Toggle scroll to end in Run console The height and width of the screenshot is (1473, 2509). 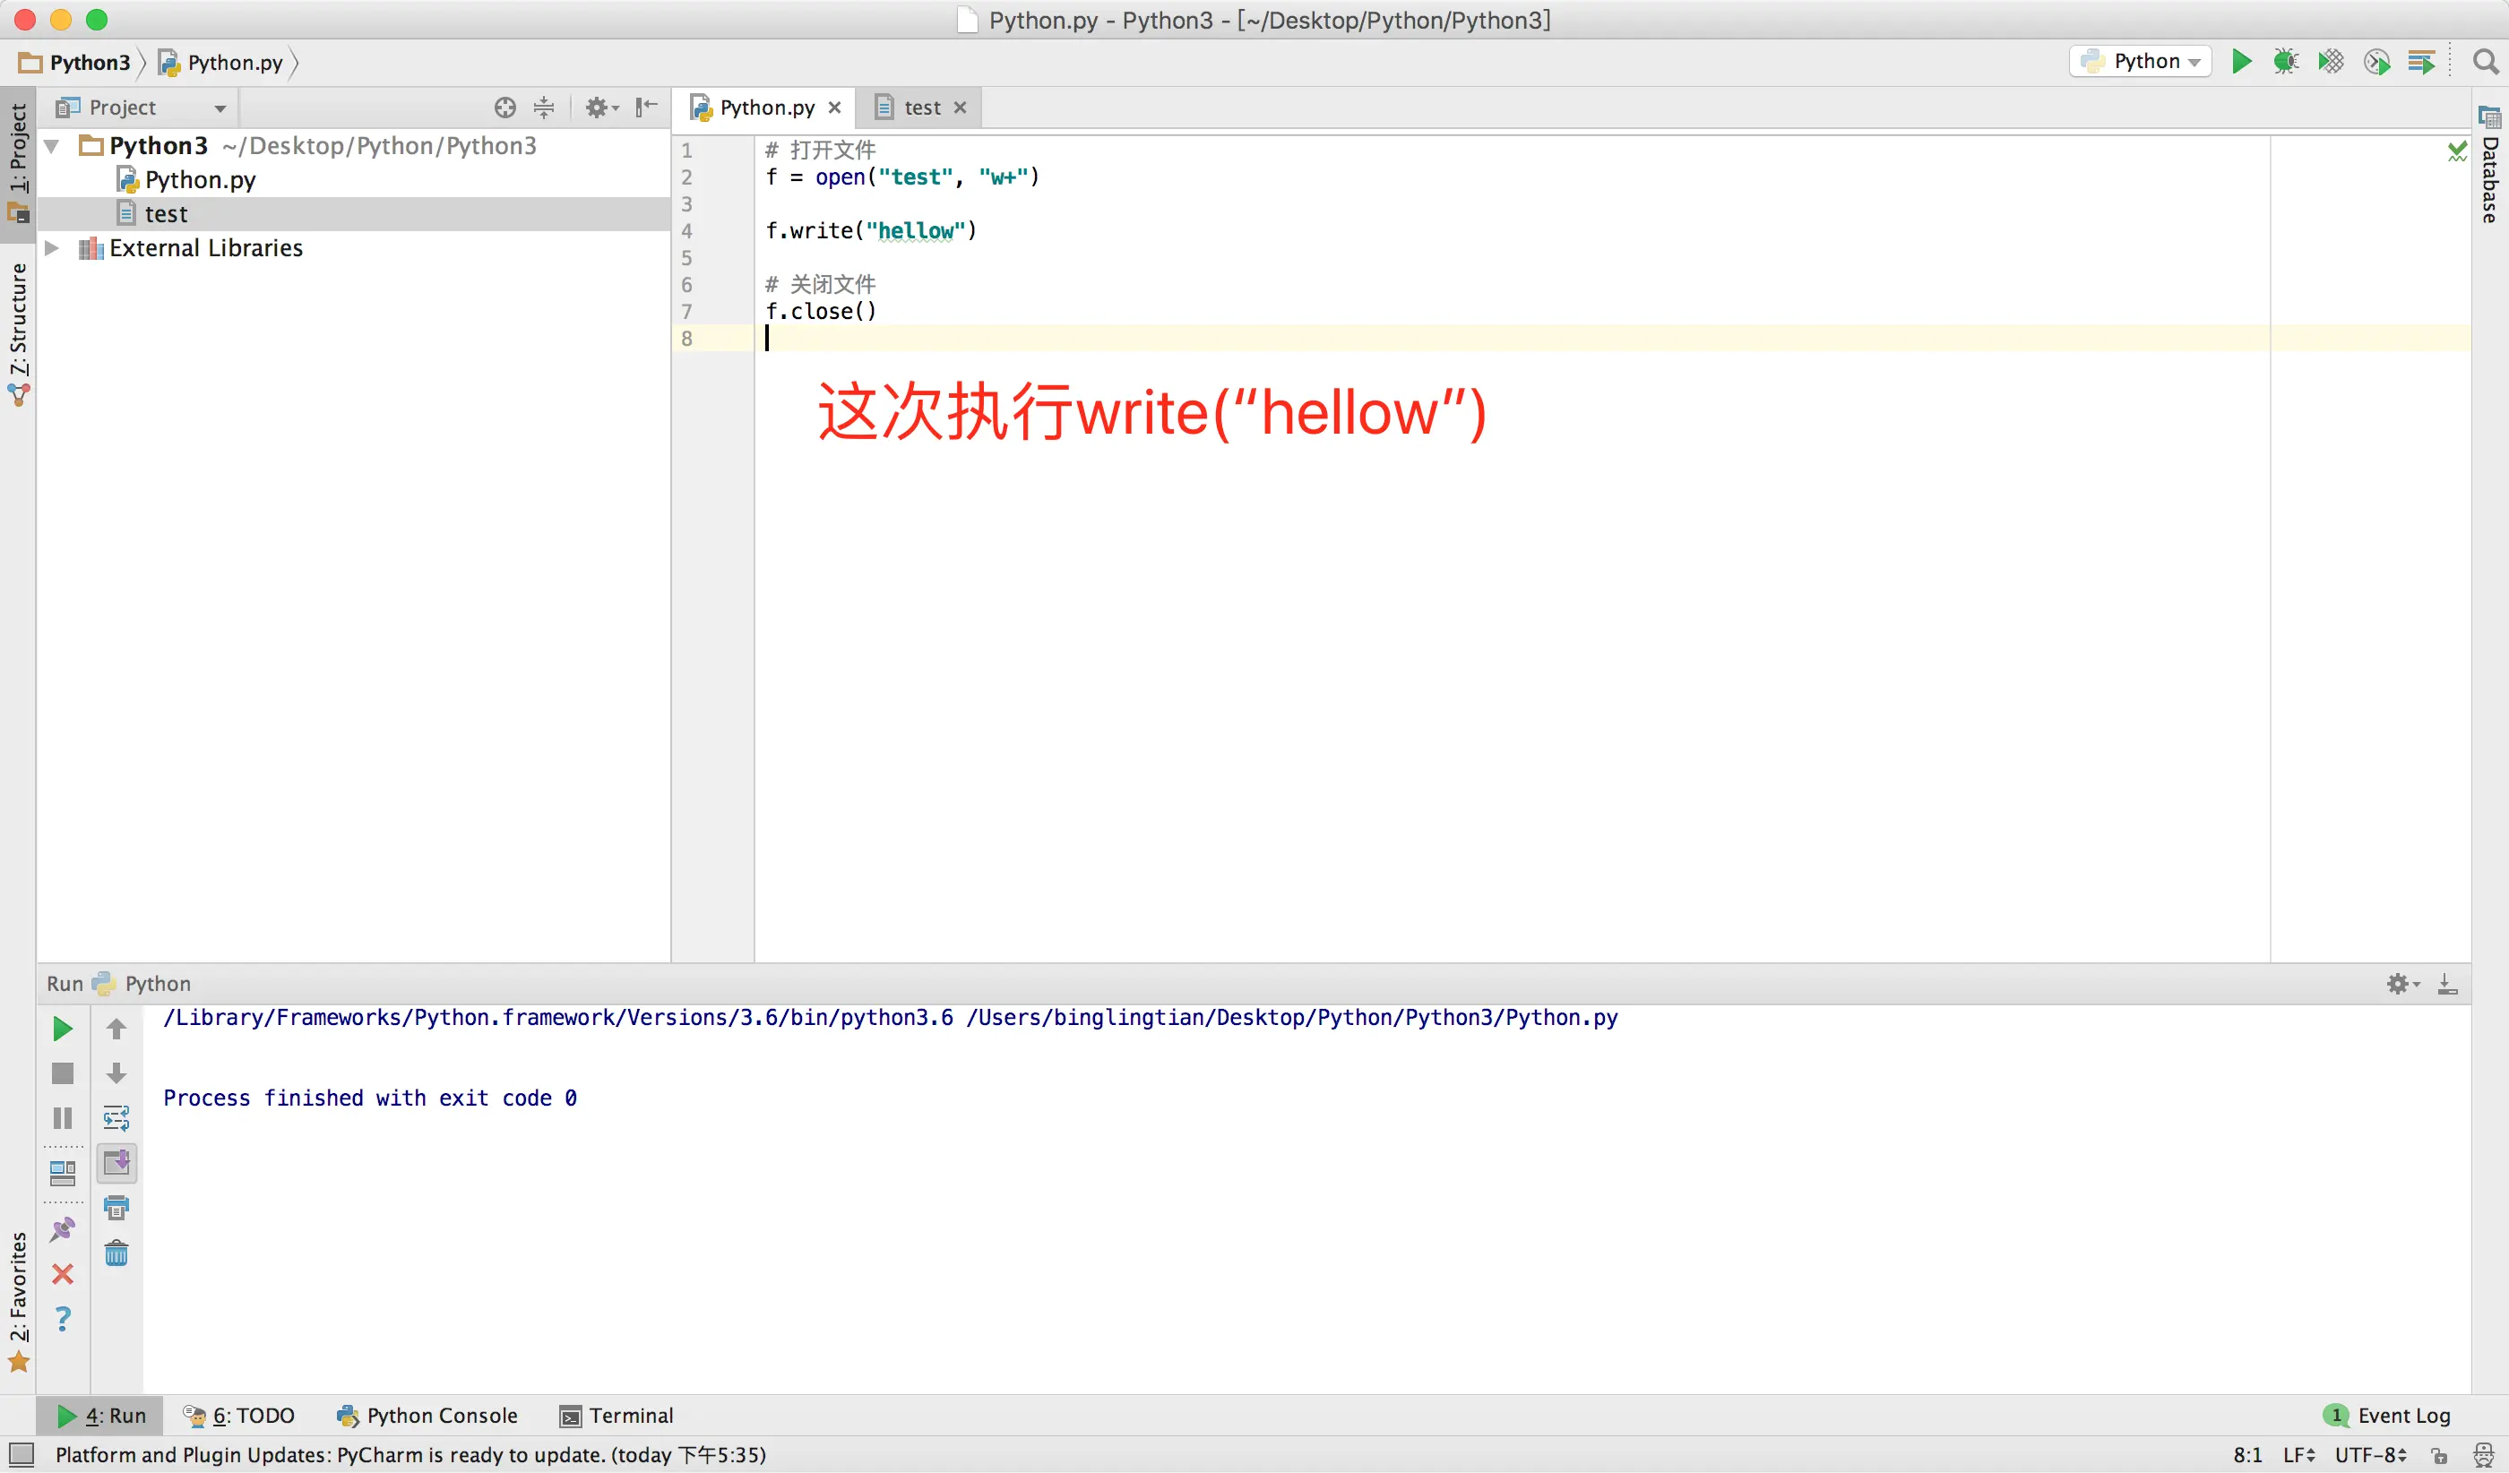[116, 1162]
